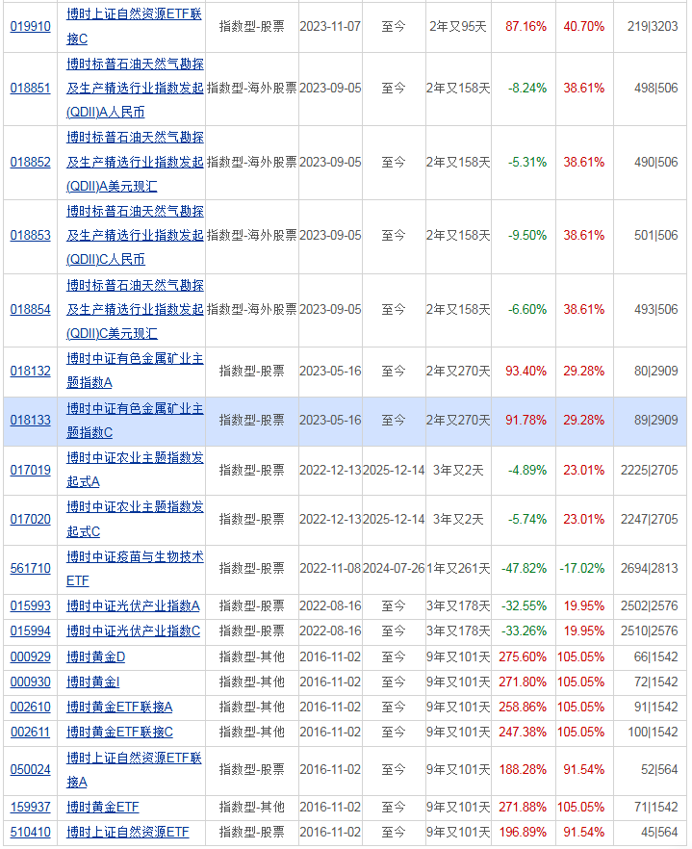
Task: Select the 196.89% return value
Action: pos(523,833)
